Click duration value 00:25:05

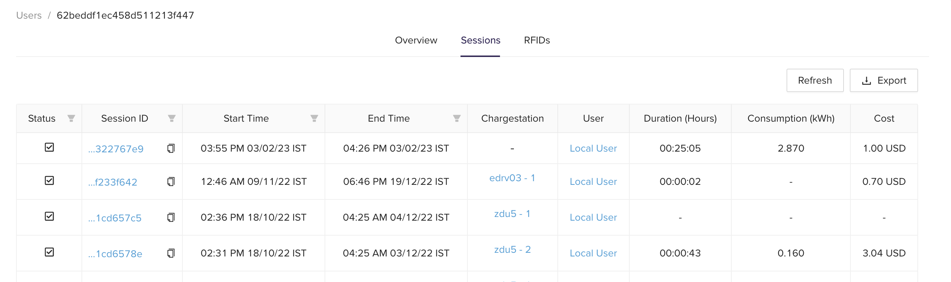680,148
